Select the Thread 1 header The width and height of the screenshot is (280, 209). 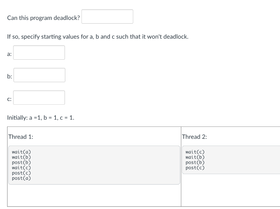21,137
